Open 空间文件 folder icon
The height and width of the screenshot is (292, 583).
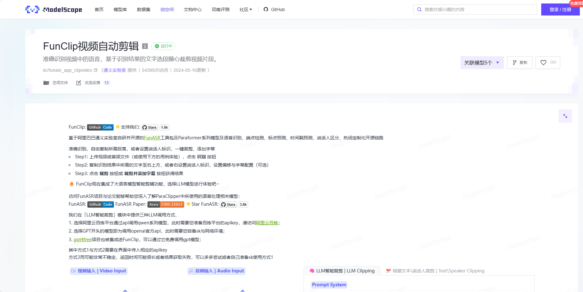[46, 83]
